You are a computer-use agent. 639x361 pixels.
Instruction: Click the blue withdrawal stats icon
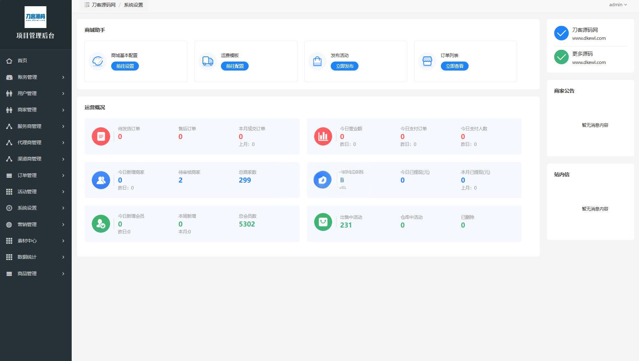(x=322, y=180)
